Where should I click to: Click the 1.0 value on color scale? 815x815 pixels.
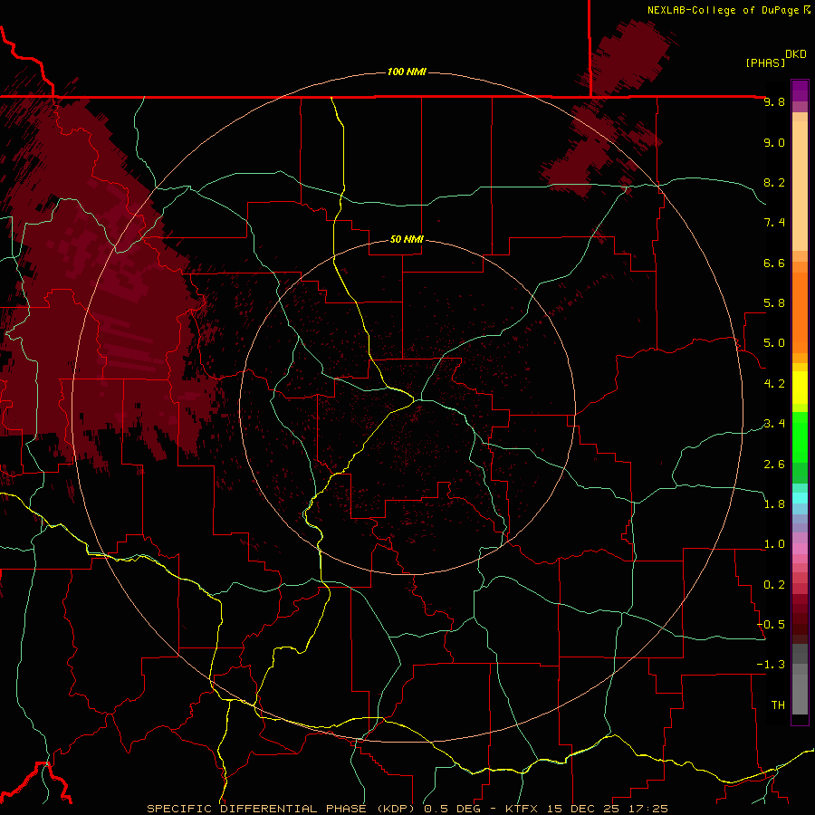(774, 543)
